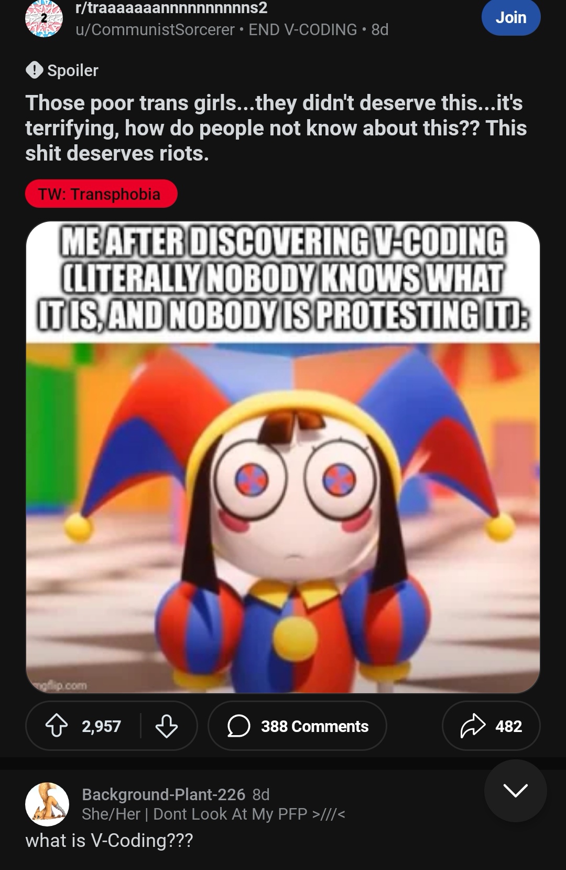
Task: Join the subreddit
Action: point(511,17)
